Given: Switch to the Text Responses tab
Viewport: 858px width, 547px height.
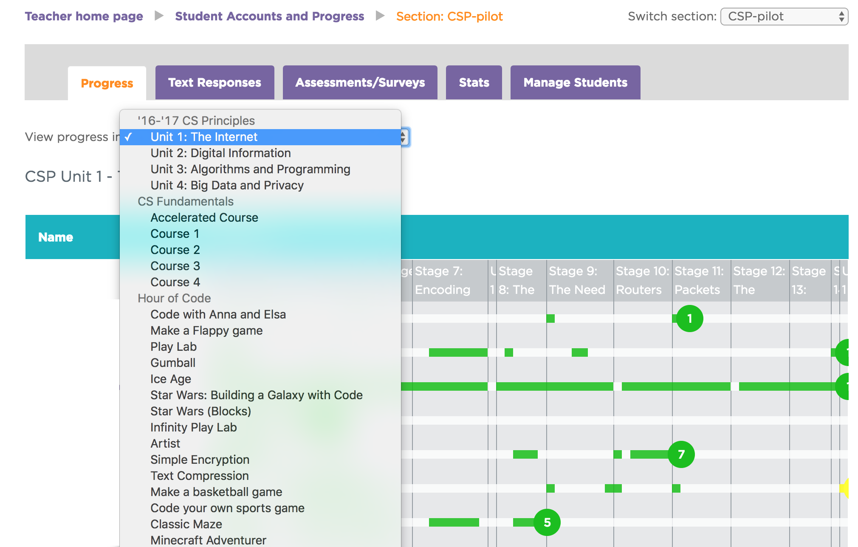Looking at the screenshot, I should click(214, 82).
